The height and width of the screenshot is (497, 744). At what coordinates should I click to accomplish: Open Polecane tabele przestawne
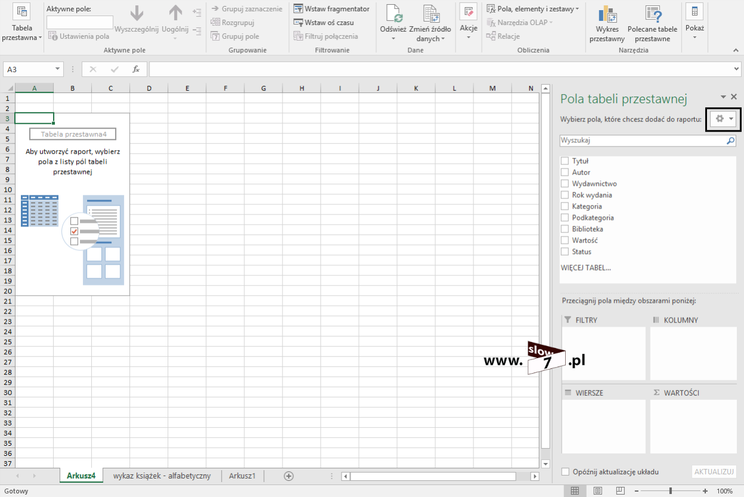pos(652,24)
